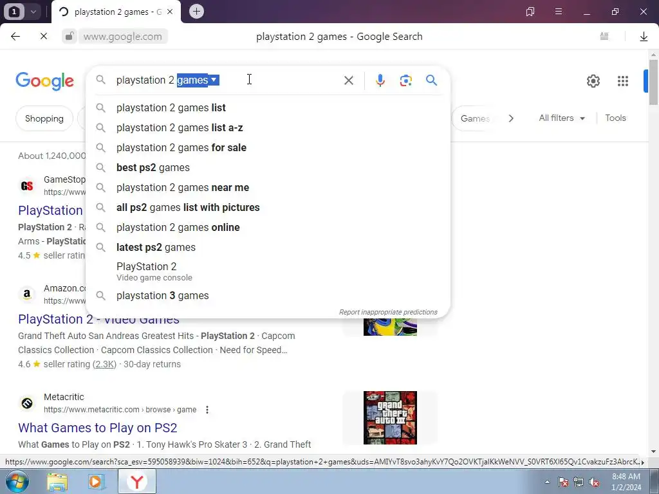This screenshot has height=494, width=659.
Task: Open the All filters dropdown
Action: 561,118
